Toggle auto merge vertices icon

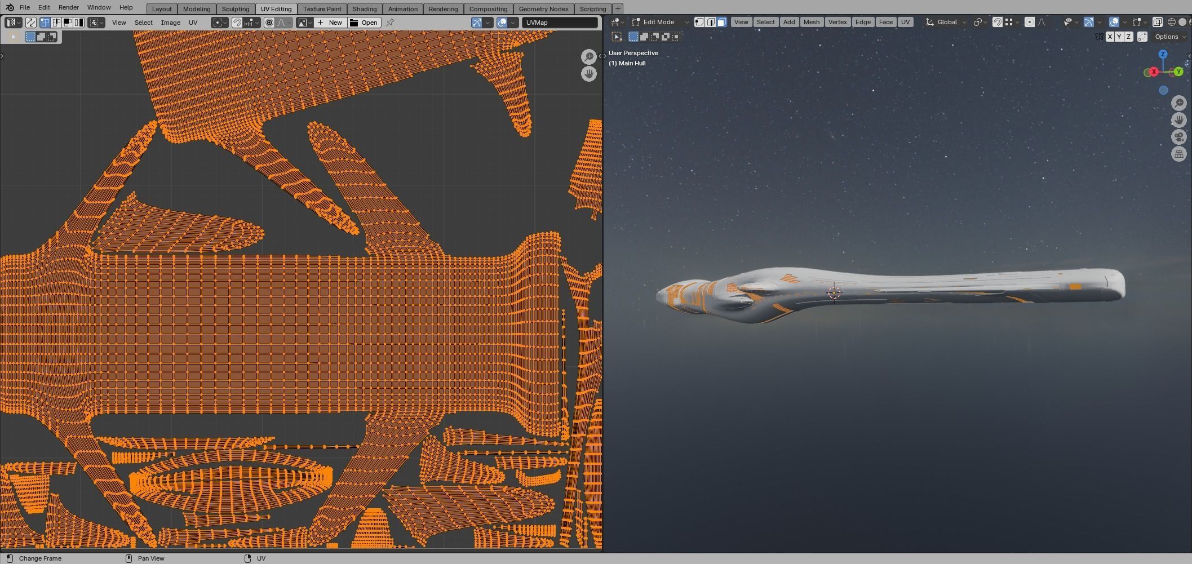pyautogui.click(x=1142, y=37)
